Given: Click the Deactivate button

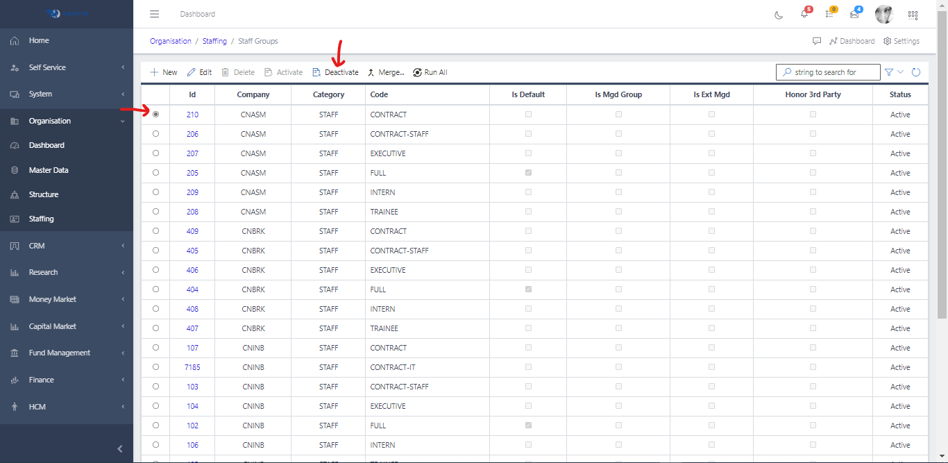Looking at the screenshot, I should pyautogui.click(x=336, y=72).
